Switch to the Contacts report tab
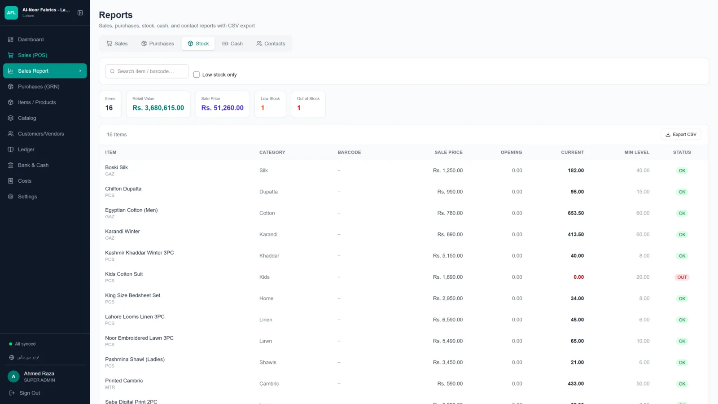 click(x=271, y=44)
